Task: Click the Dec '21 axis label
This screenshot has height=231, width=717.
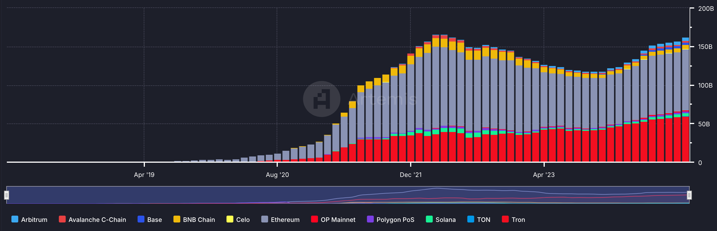Action: [411, 175]
